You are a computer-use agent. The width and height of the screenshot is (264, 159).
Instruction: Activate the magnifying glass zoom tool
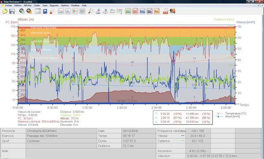pos(91,11)
